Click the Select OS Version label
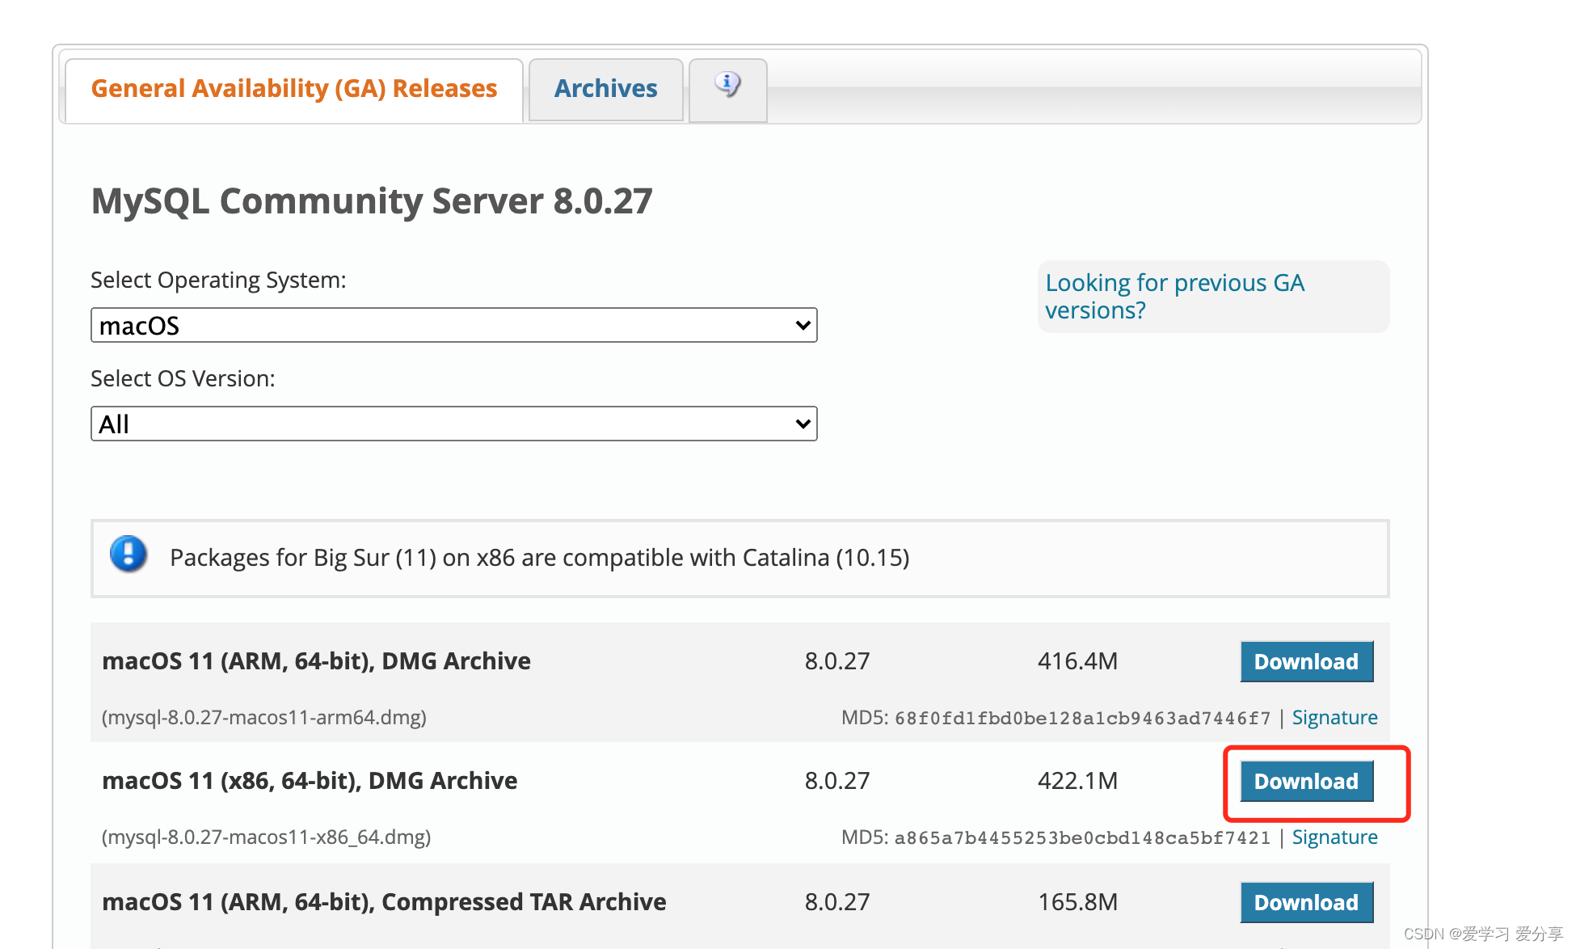The image size is (1576, 949). point(183,378)
